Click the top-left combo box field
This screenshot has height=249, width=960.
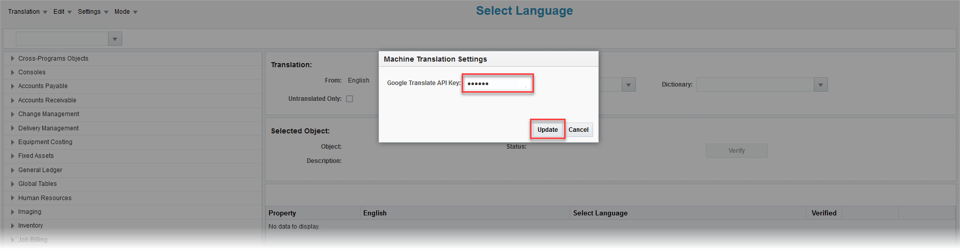(62, 39)
